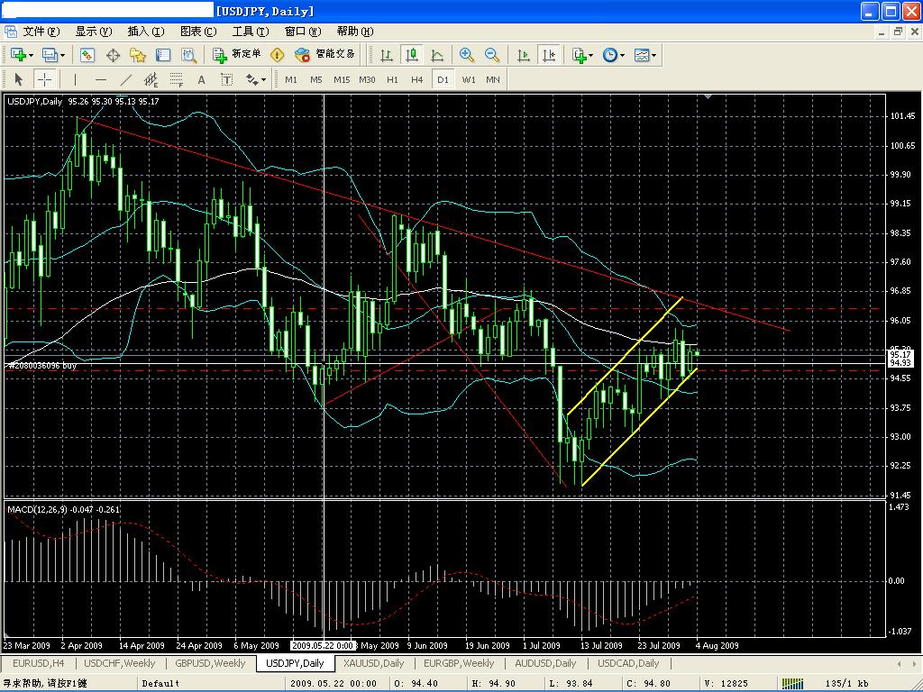This screenshot has width=923, height=692.
Task: Switch timeframe to W1
Action: (x=468, y=79)
